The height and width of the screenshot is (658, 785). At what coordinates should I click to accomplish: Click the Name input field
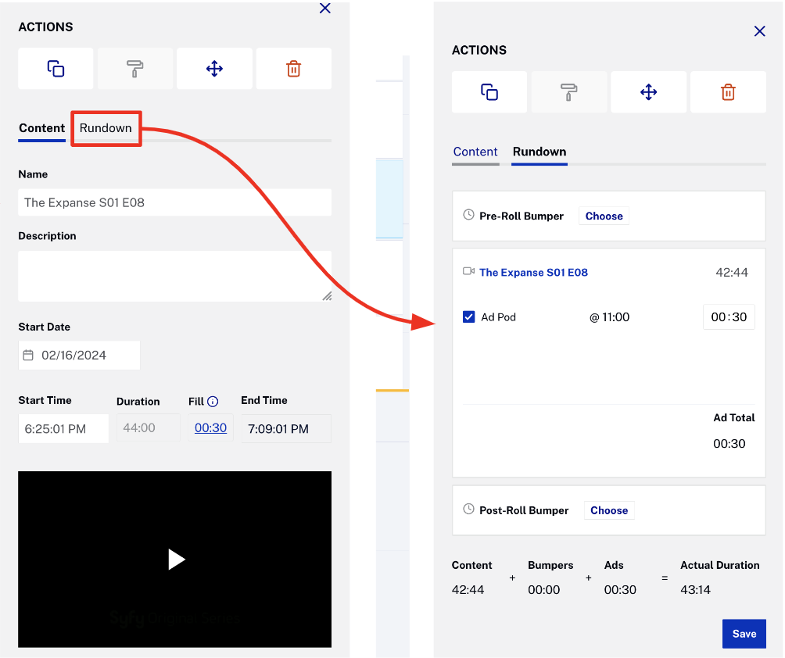pos(174,202)
